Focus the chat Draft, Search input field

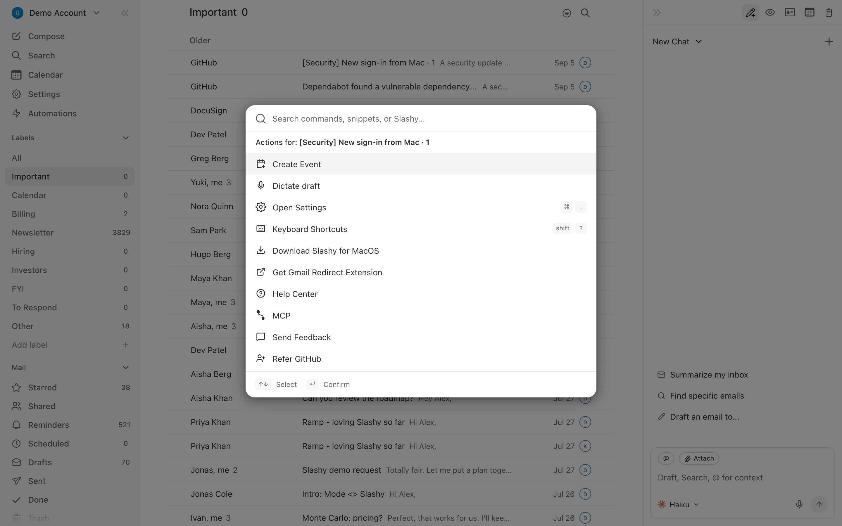point(742,478)
